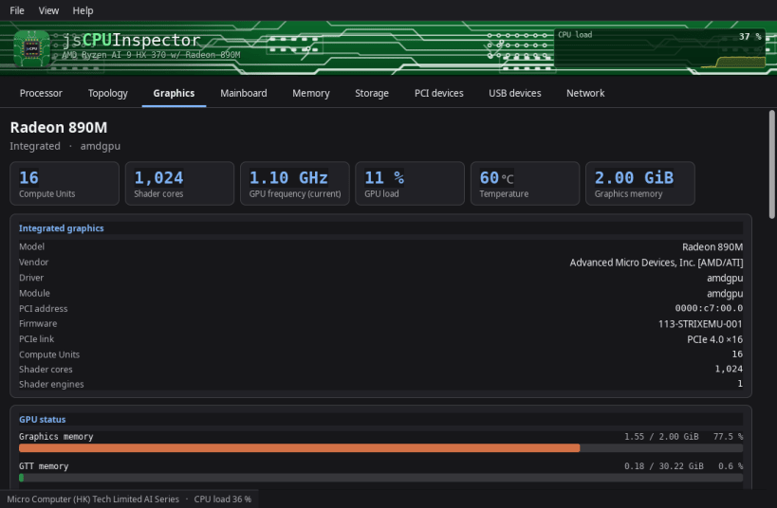Click the jsCPUInspector title text
Viewport: 777px width, 508px height.
pyautogui.click(x=131, y=40)
